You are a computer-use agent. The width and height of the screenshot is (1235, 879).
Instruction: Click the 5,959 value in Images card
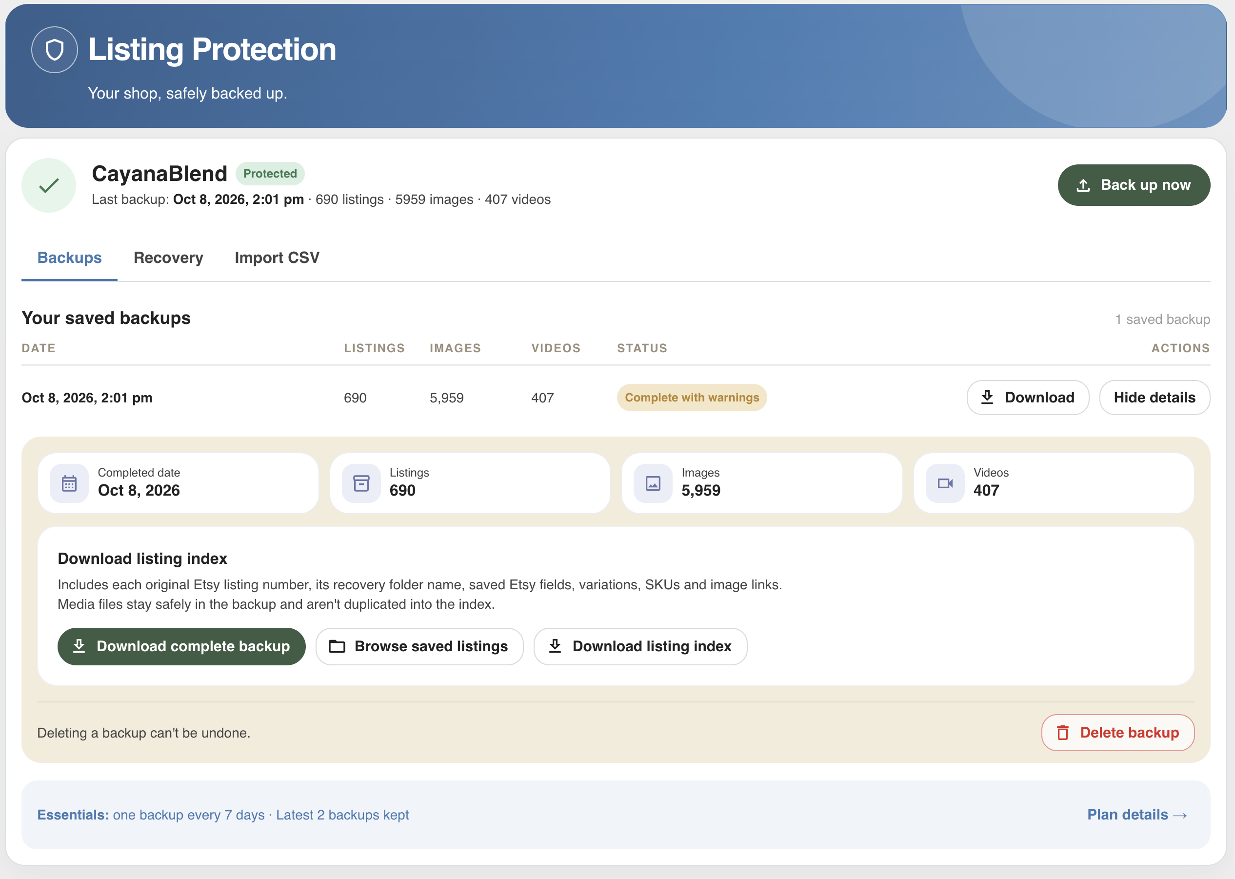[701, 491]
